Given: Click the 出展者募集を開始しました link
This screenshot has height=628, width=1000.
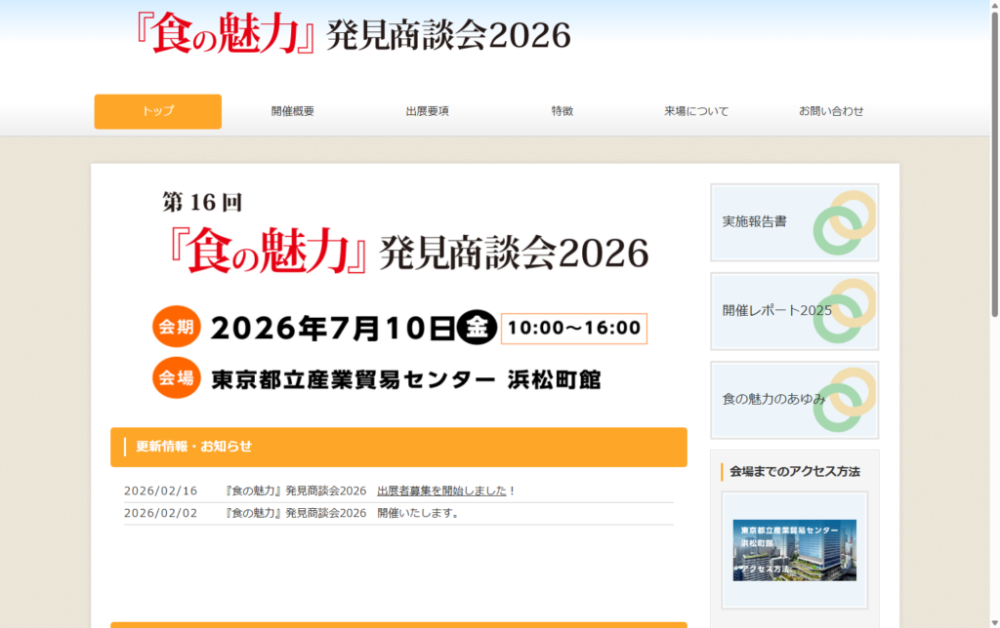Looking at the screenshot, I should 444,491.
